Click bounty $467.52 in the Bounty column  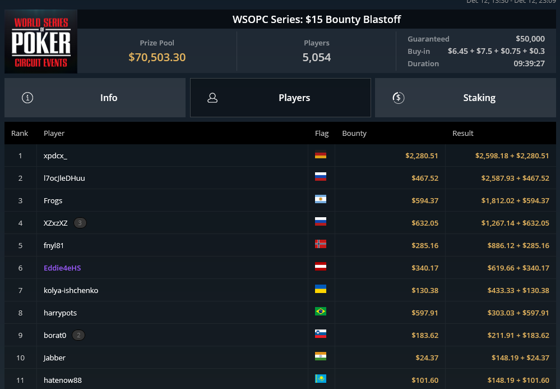425,179
